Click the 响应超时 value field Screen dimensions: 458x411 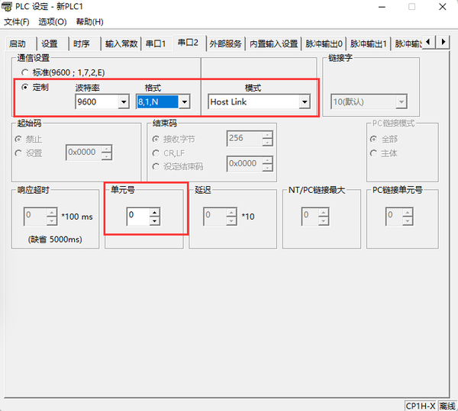tap(35, 217)
